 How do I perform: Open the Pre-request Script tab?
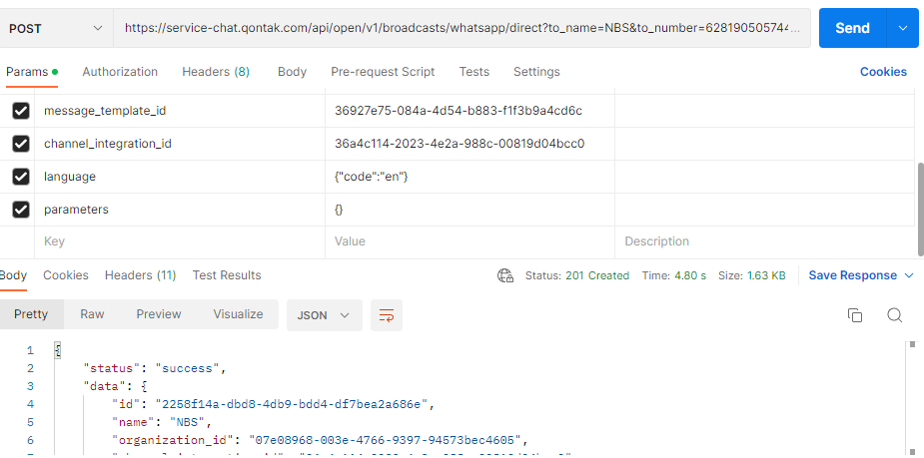click(x=383, y=72)
